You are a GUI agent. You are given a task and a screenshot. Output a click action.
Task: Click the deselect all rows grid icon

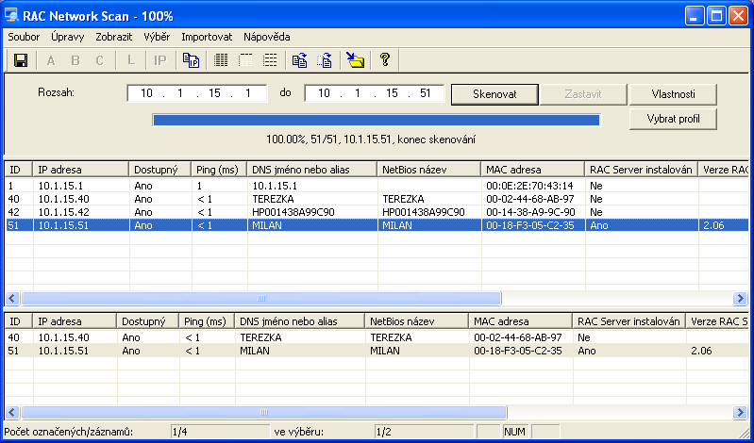point(245,60)
